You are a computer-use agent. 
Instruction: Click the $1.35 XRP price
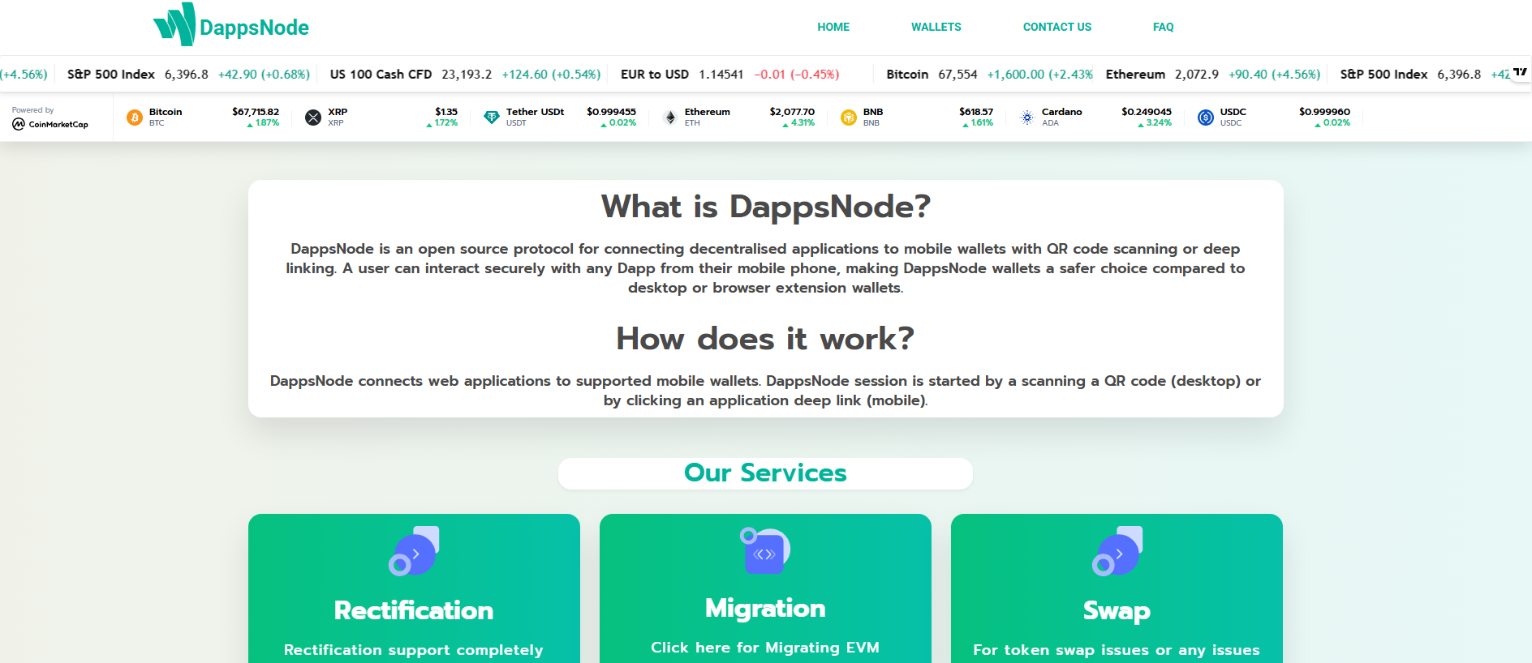[x=446, y=112]
